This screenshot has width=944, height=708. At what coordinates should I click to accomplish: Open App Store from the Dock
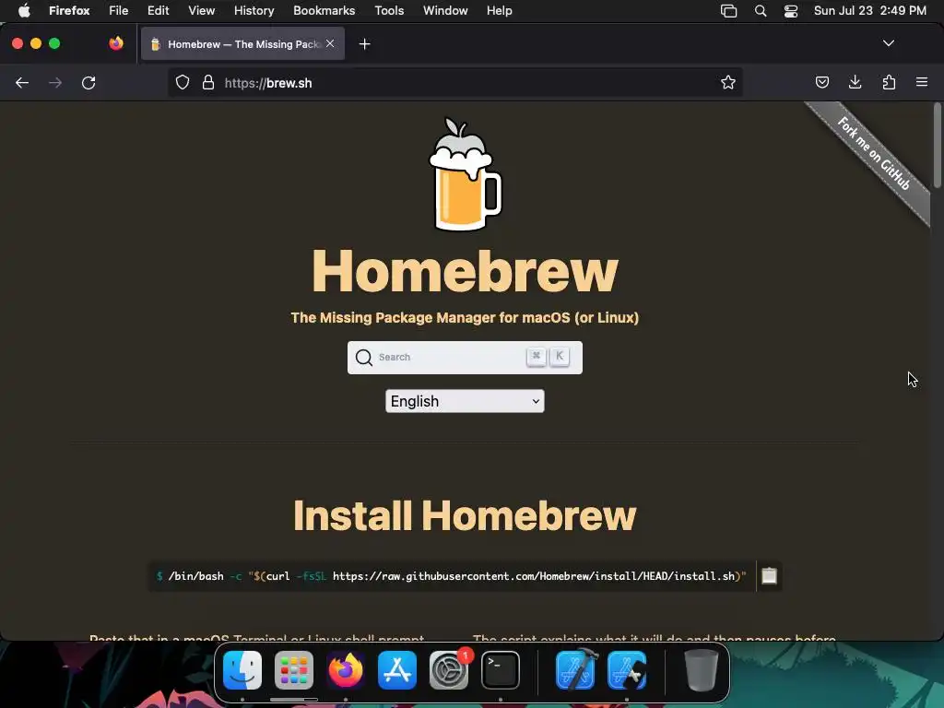point(397,670)
